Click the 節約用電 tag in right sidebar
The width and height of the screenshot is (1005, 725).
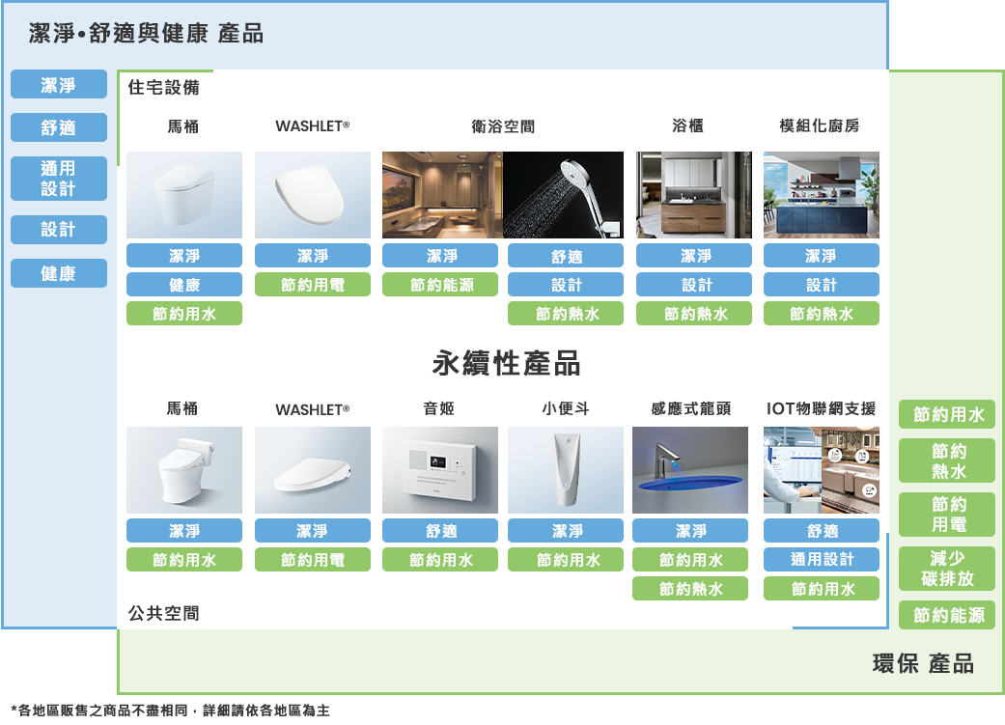coord(946,515)
